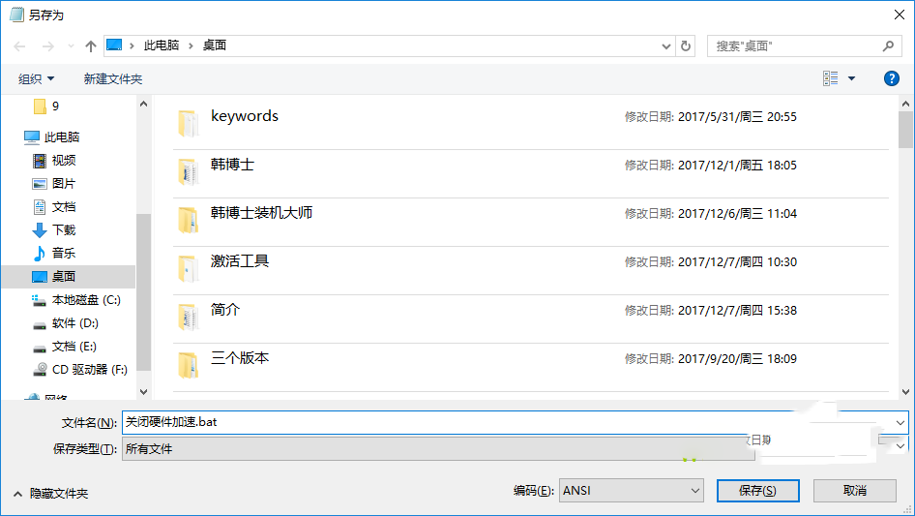
Task: Open the 组织 menu
Action: point(37,78)
